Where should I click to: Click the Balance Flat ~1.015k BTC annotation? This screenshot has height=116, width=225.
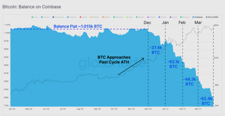(78, 26)
